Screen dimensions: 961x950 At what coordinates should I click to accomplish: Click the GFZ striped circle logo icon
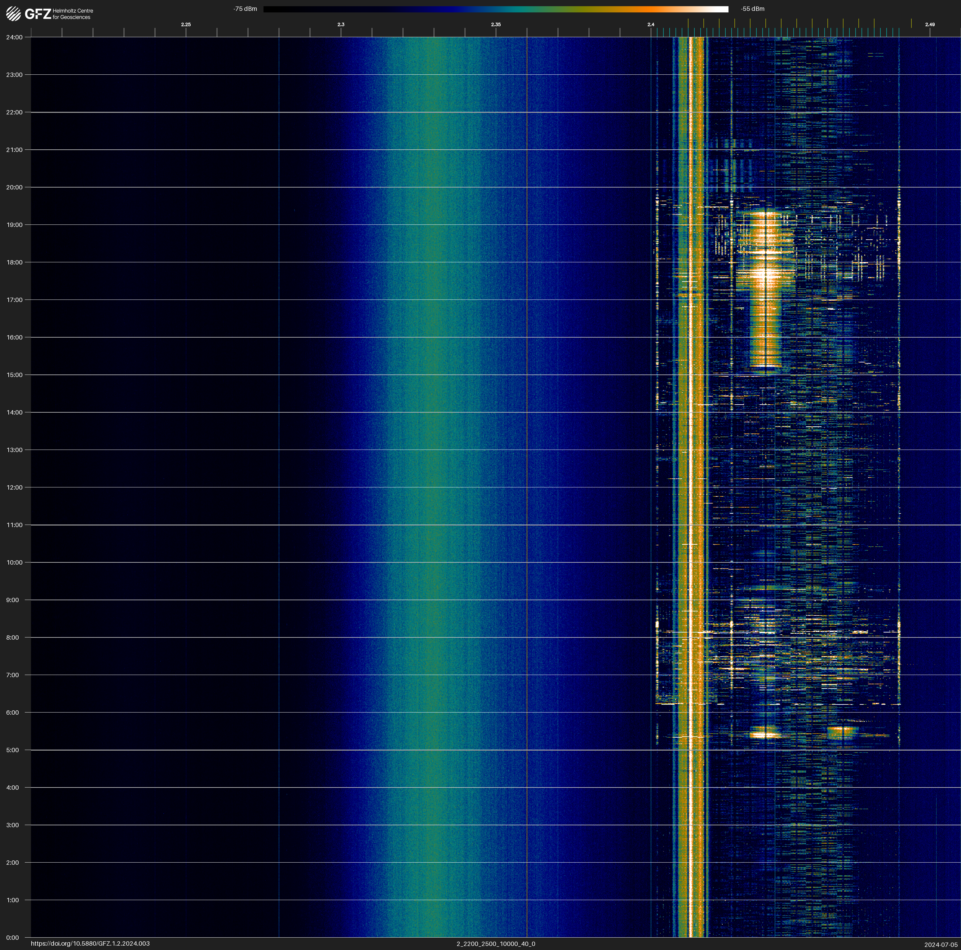tap(13, 14)
